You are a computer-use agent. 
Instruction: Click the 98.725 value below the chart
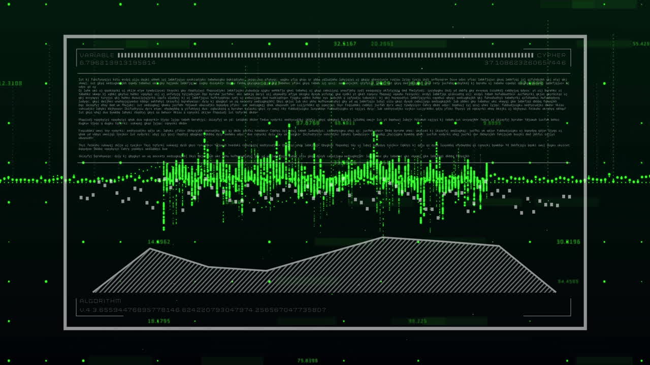[417, 319]
